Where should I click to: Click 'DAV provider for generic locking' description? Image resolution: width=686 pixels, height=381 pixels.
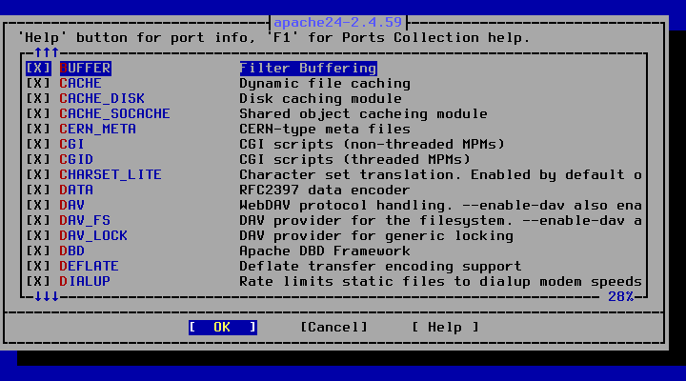coord(376,236)
